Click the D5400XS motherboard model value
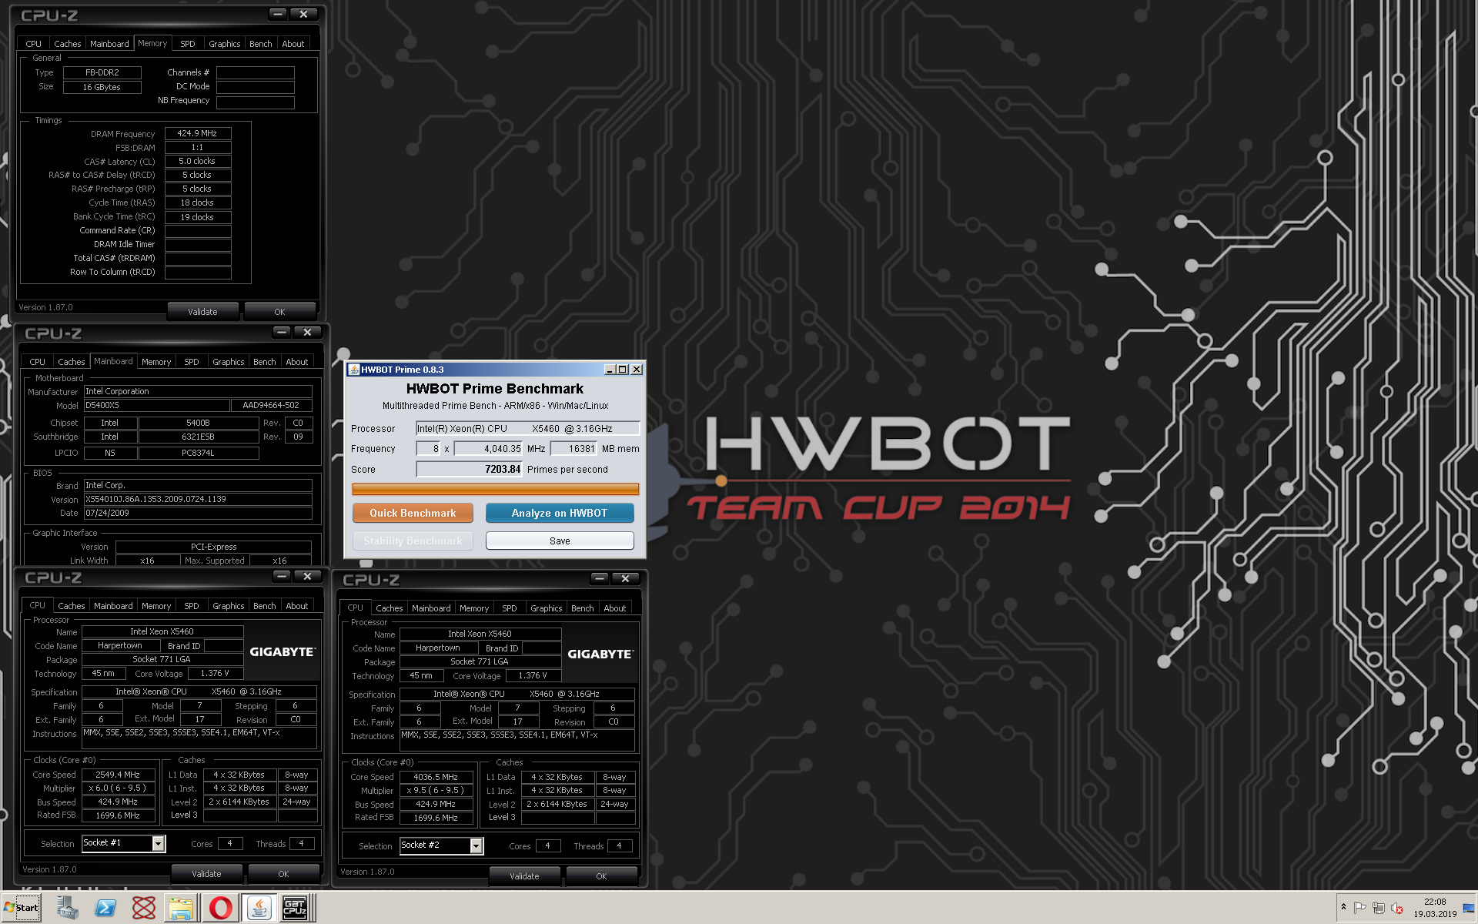Viewport: 1478px width, 924px height. pyautogui.click(x=156, y=405)
